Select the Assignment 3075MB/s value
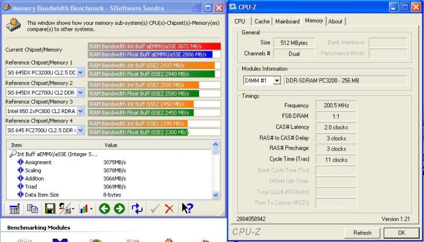Viewport: 424px width, 242px height. 114,162
